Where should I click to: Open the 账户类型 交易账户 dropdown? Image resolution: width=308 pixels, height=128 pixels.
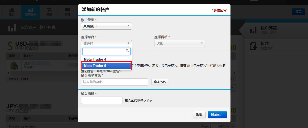[x=106, y=26]
